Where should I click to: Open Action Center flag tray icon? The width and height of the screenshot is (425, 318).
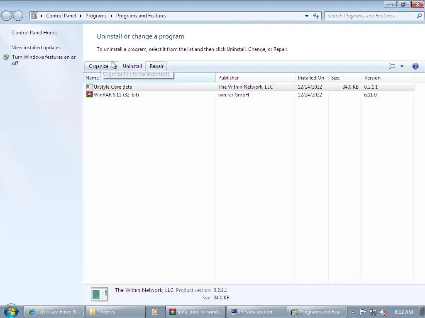[363, 312]
